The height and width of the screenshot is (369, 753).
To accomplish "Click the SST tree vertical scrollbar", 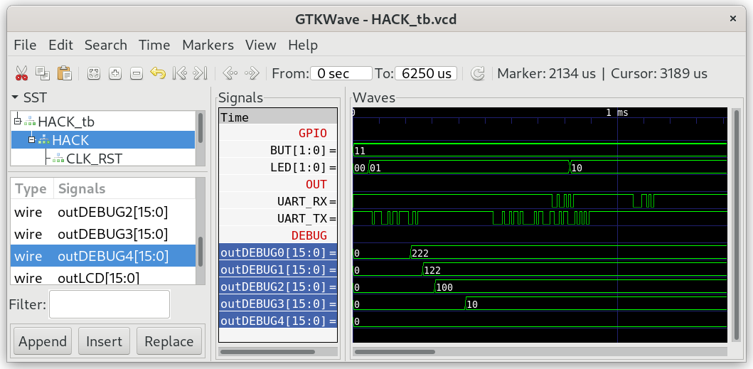I will pos(201,127).
